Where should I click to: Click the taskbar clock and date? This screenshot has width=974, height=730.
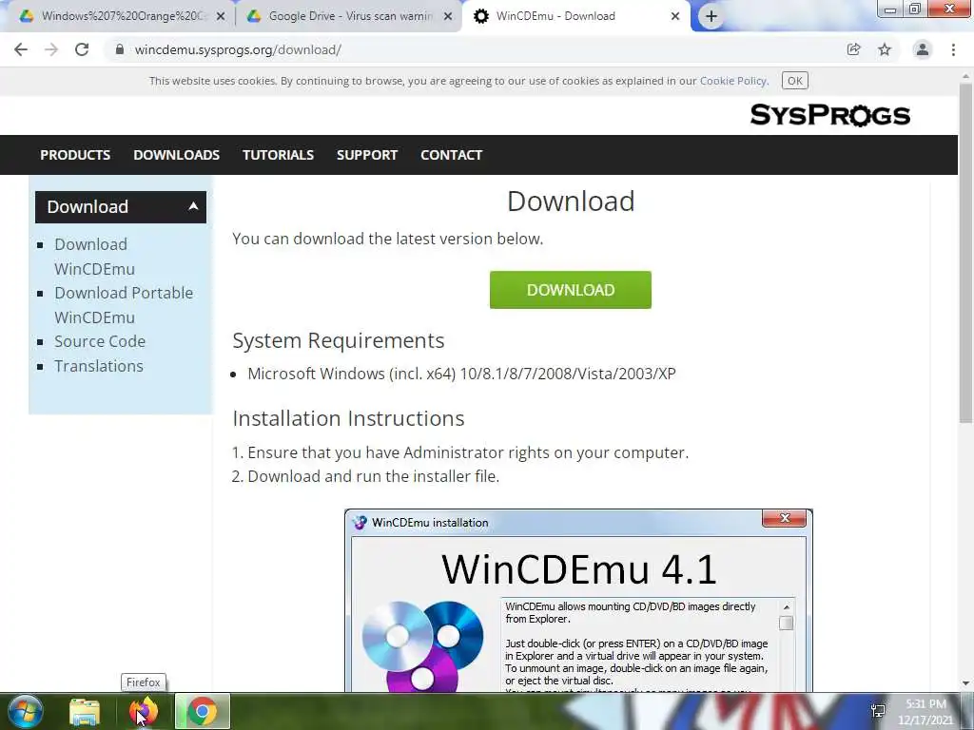click(925, 712)
